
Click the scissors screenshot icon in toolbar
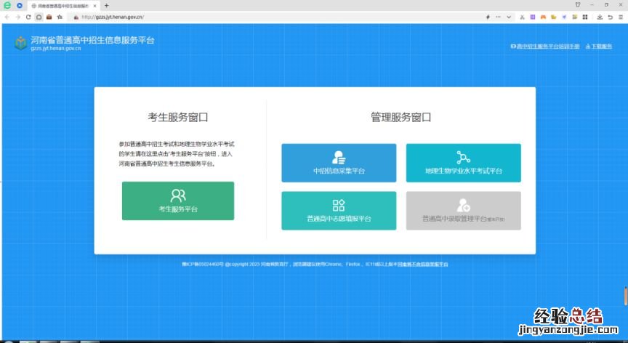click(523, 17)
